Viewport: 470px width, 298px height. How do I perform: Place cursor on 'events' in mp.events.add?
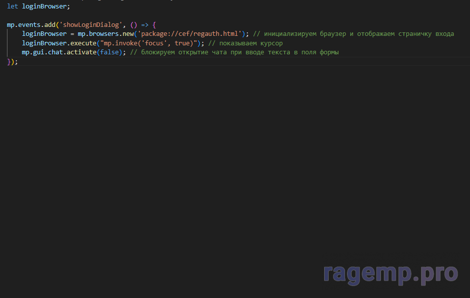coord(29,24)
